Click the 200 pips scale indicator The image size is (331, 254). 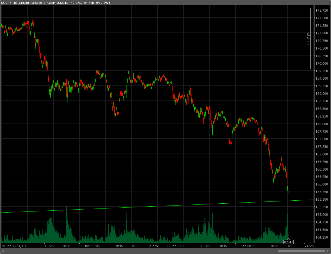(x=309, y=39)
